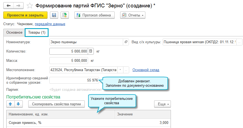Open calculator in the Количество field
Image resolution: width=243 pixels, height=128 pixels.
click(x=91, y=51)
